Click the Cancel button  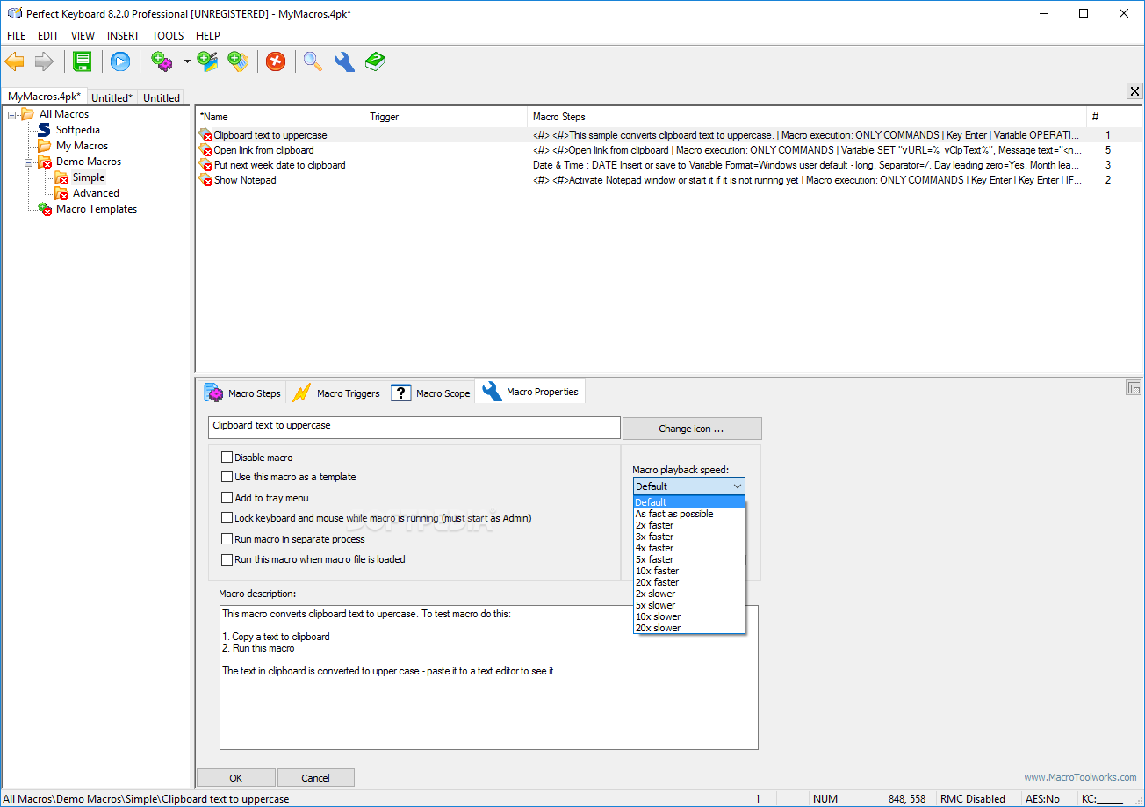(316, 778)
